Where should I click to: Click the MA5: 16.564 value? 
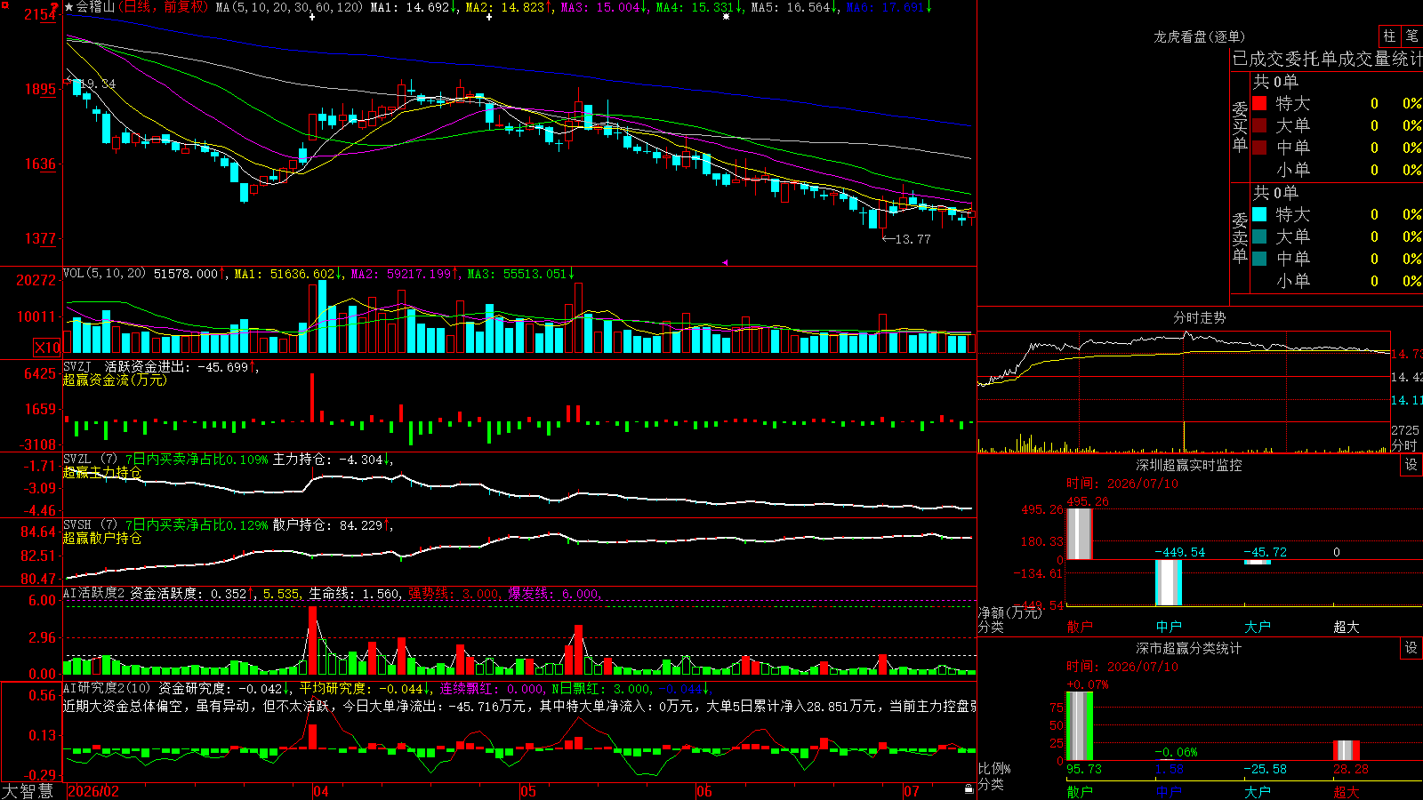click(794, 7)
